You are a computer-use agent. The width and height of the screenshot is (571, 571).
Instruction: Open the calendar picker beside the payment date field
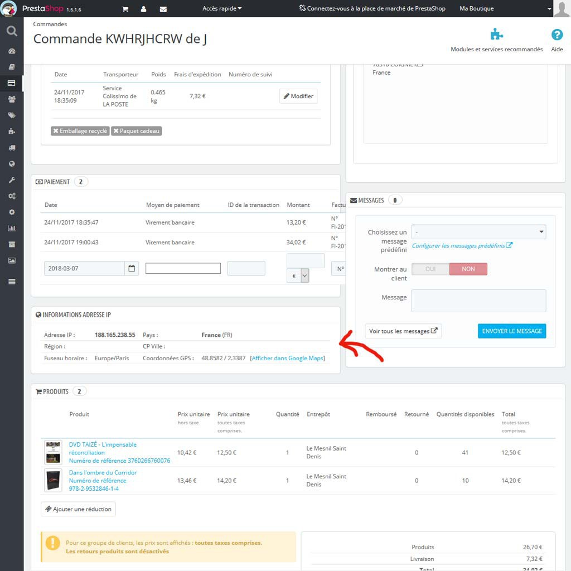pos(132,268)
